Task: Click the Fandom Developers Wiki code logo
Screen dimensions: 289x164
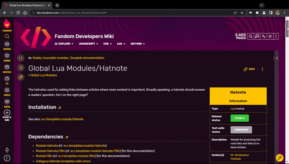Action: [x=36, y=37]
